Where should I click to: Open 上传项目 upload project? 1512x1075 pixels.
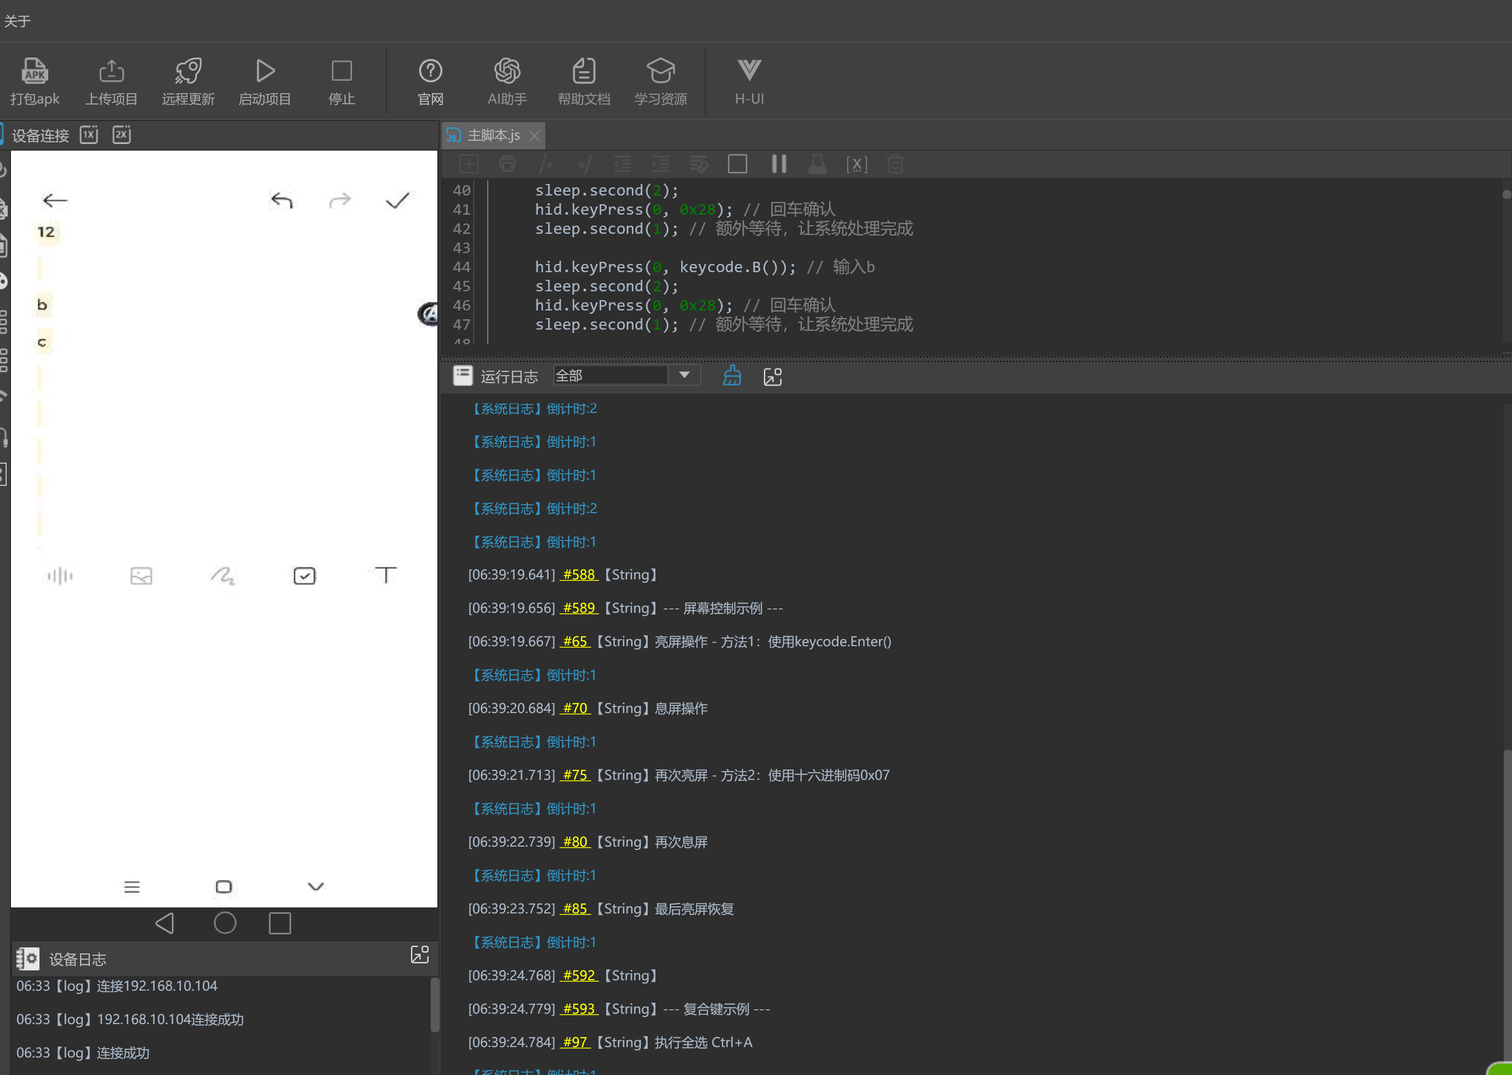coord(111,82)
